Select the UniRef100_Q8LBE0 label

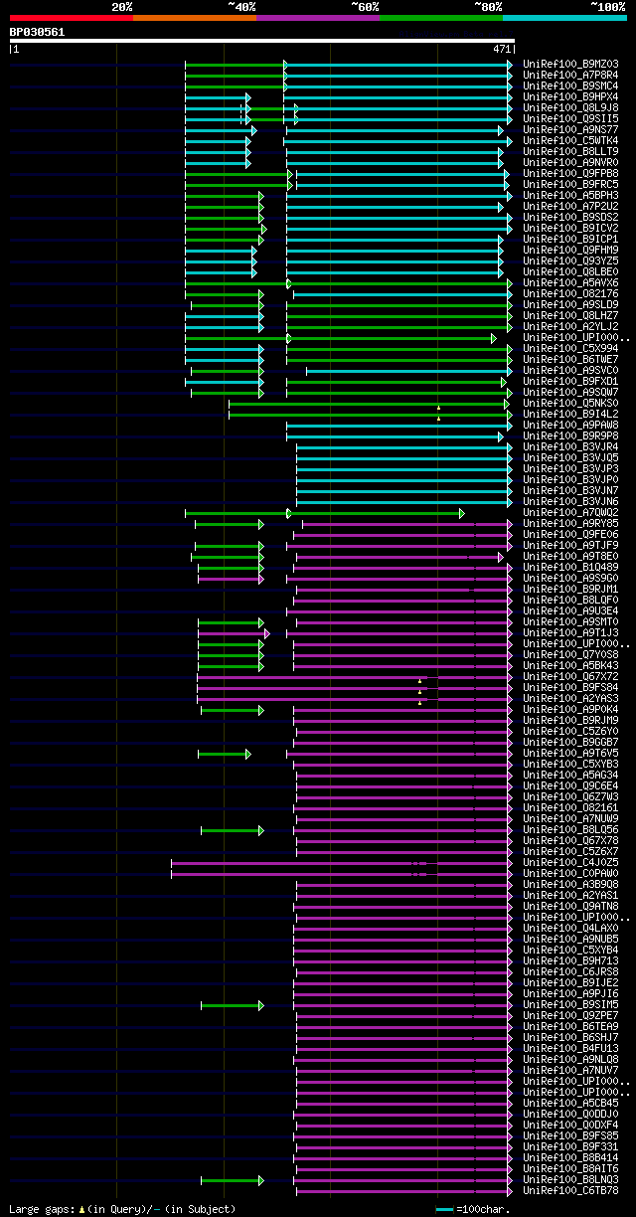click(x=570, y=272)
